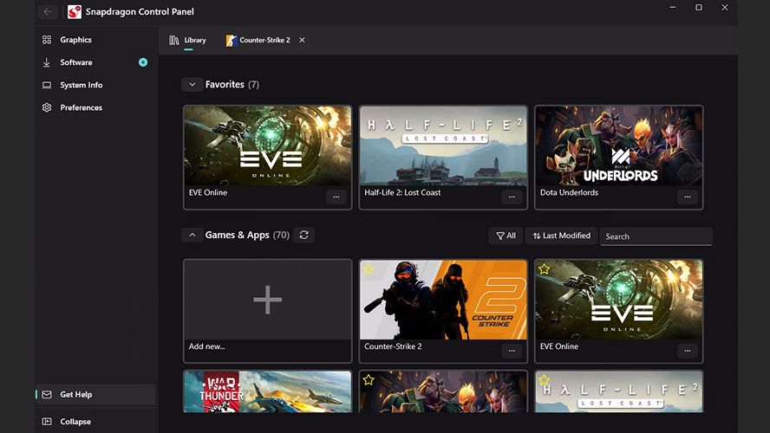Toggle the Games & Apps section chevron

click(192, 235)
